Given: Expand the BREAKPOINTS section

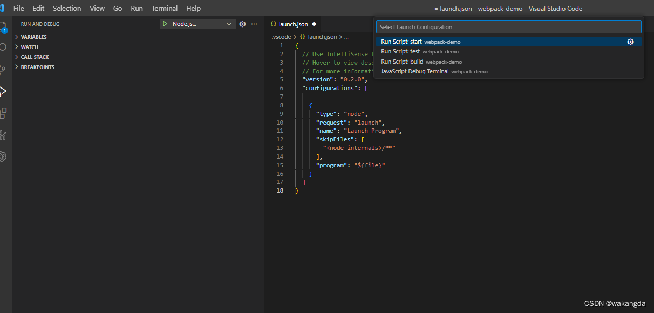Looking at the screenshot, I should 37,67.
